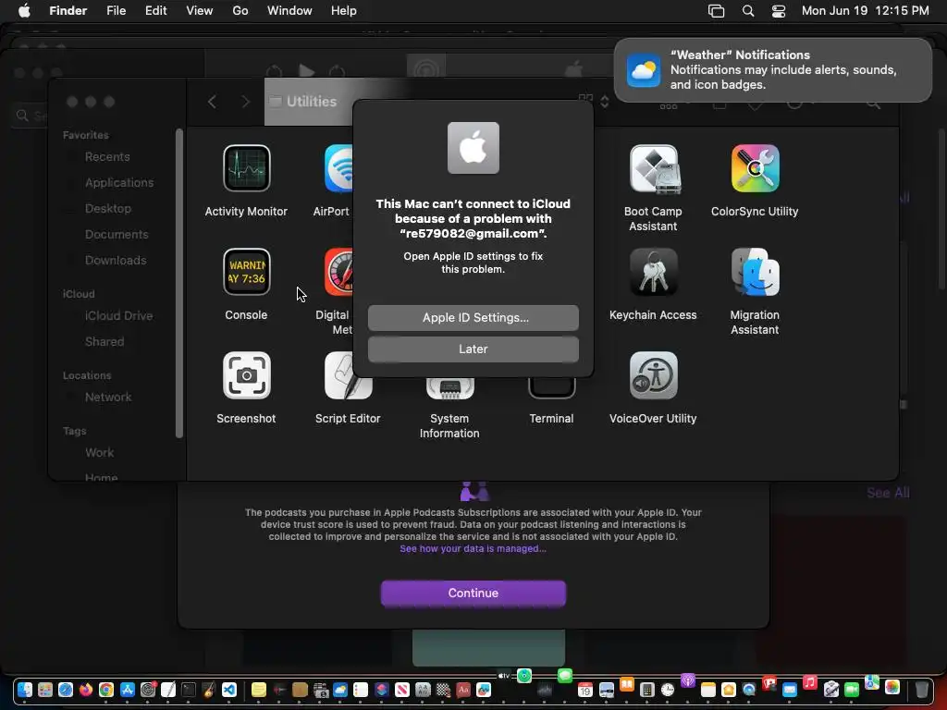The height and width of the screenshot is (710, 947).
Task: Launch the Screenshot utility
Action: point(246,375)
